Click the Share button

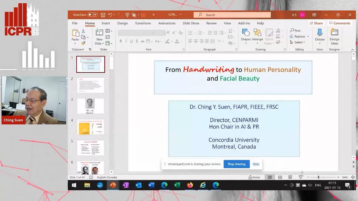(x=316, y=23)
